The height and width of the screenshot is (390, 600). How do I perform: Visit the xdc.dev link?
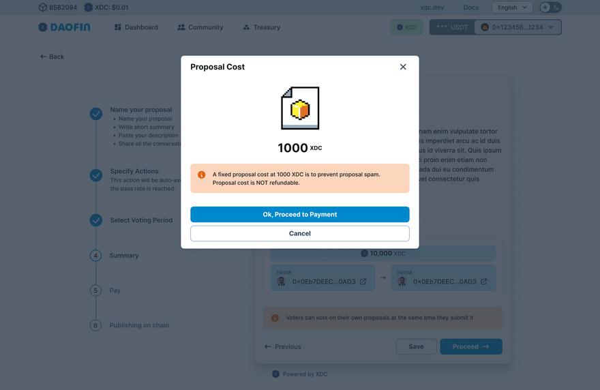432,7
